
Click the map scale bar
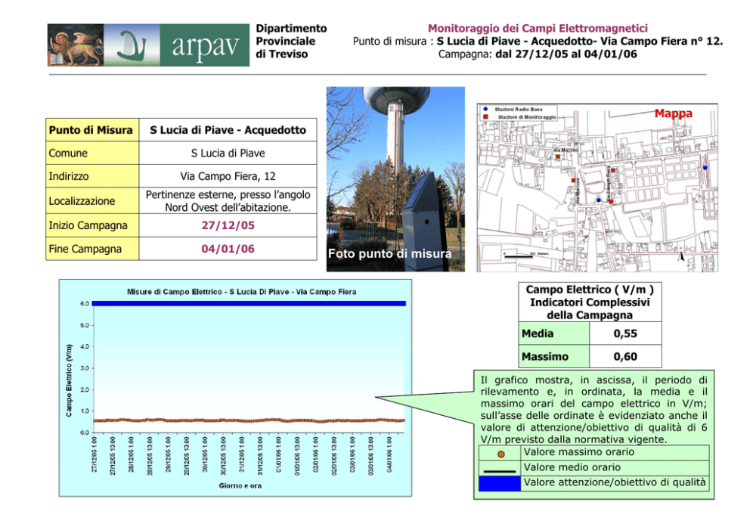(x=519, y=256)
